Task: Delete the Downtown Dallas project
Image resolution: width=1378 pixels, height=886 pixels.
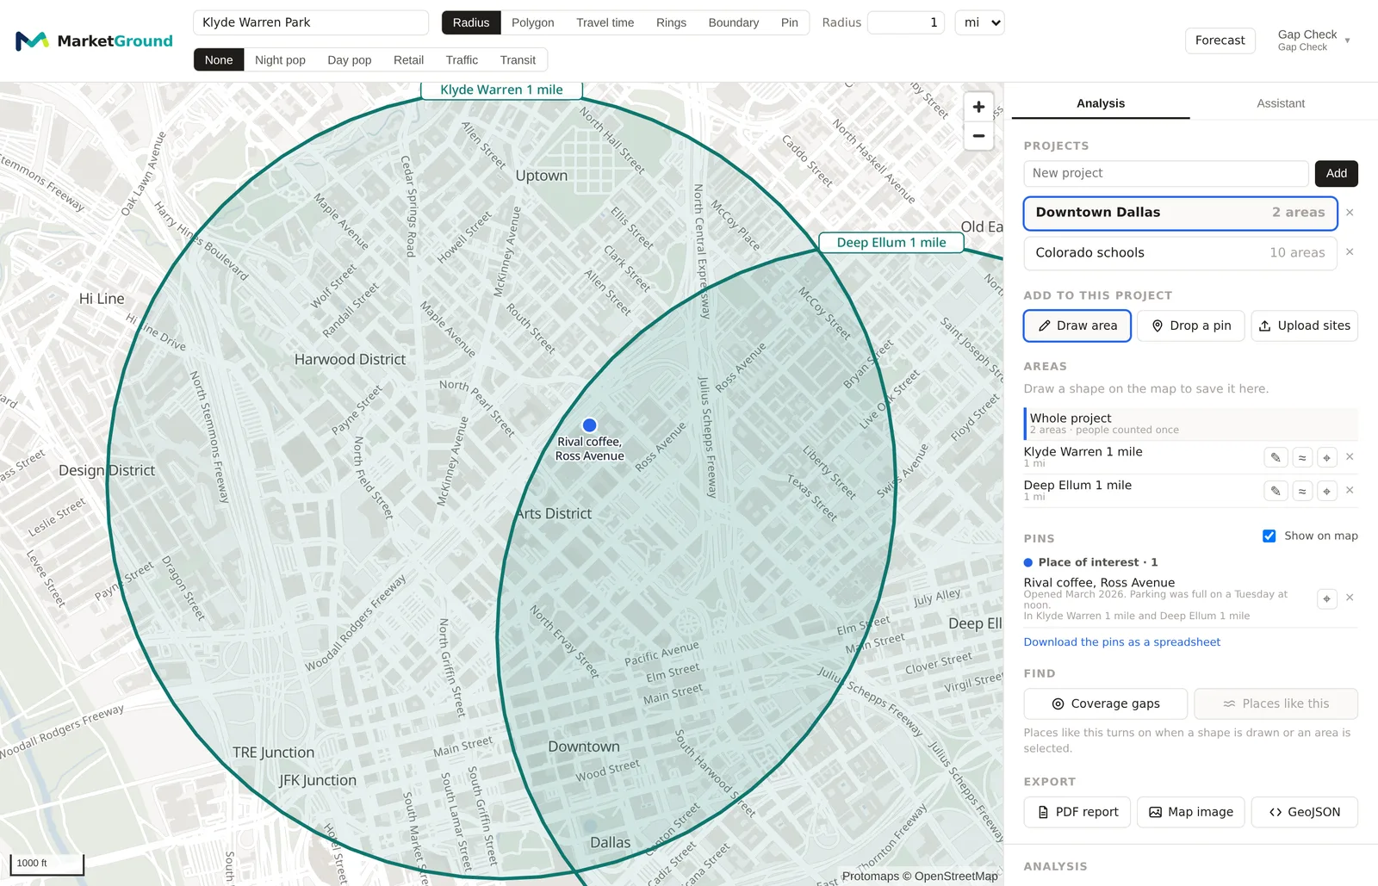Action: coord(1350,213)
